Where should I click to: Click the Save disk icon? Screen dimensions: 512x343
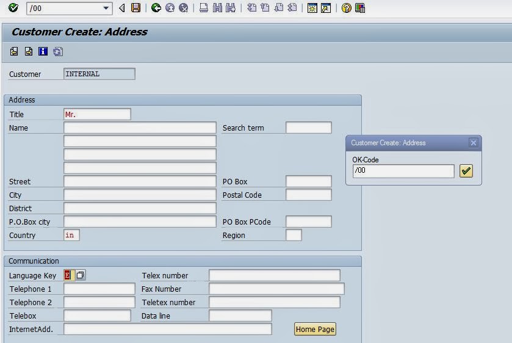point(135,8)
